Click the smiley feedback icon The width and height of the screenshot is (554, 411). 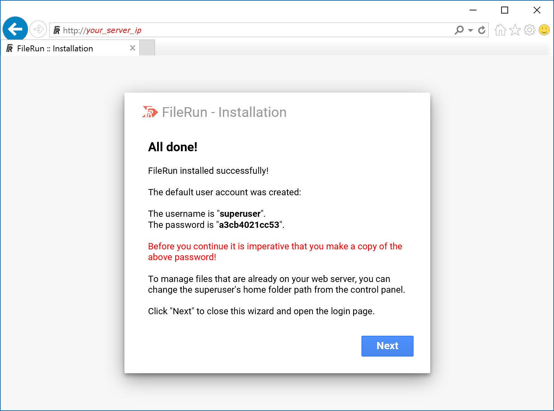click(544, 30)
